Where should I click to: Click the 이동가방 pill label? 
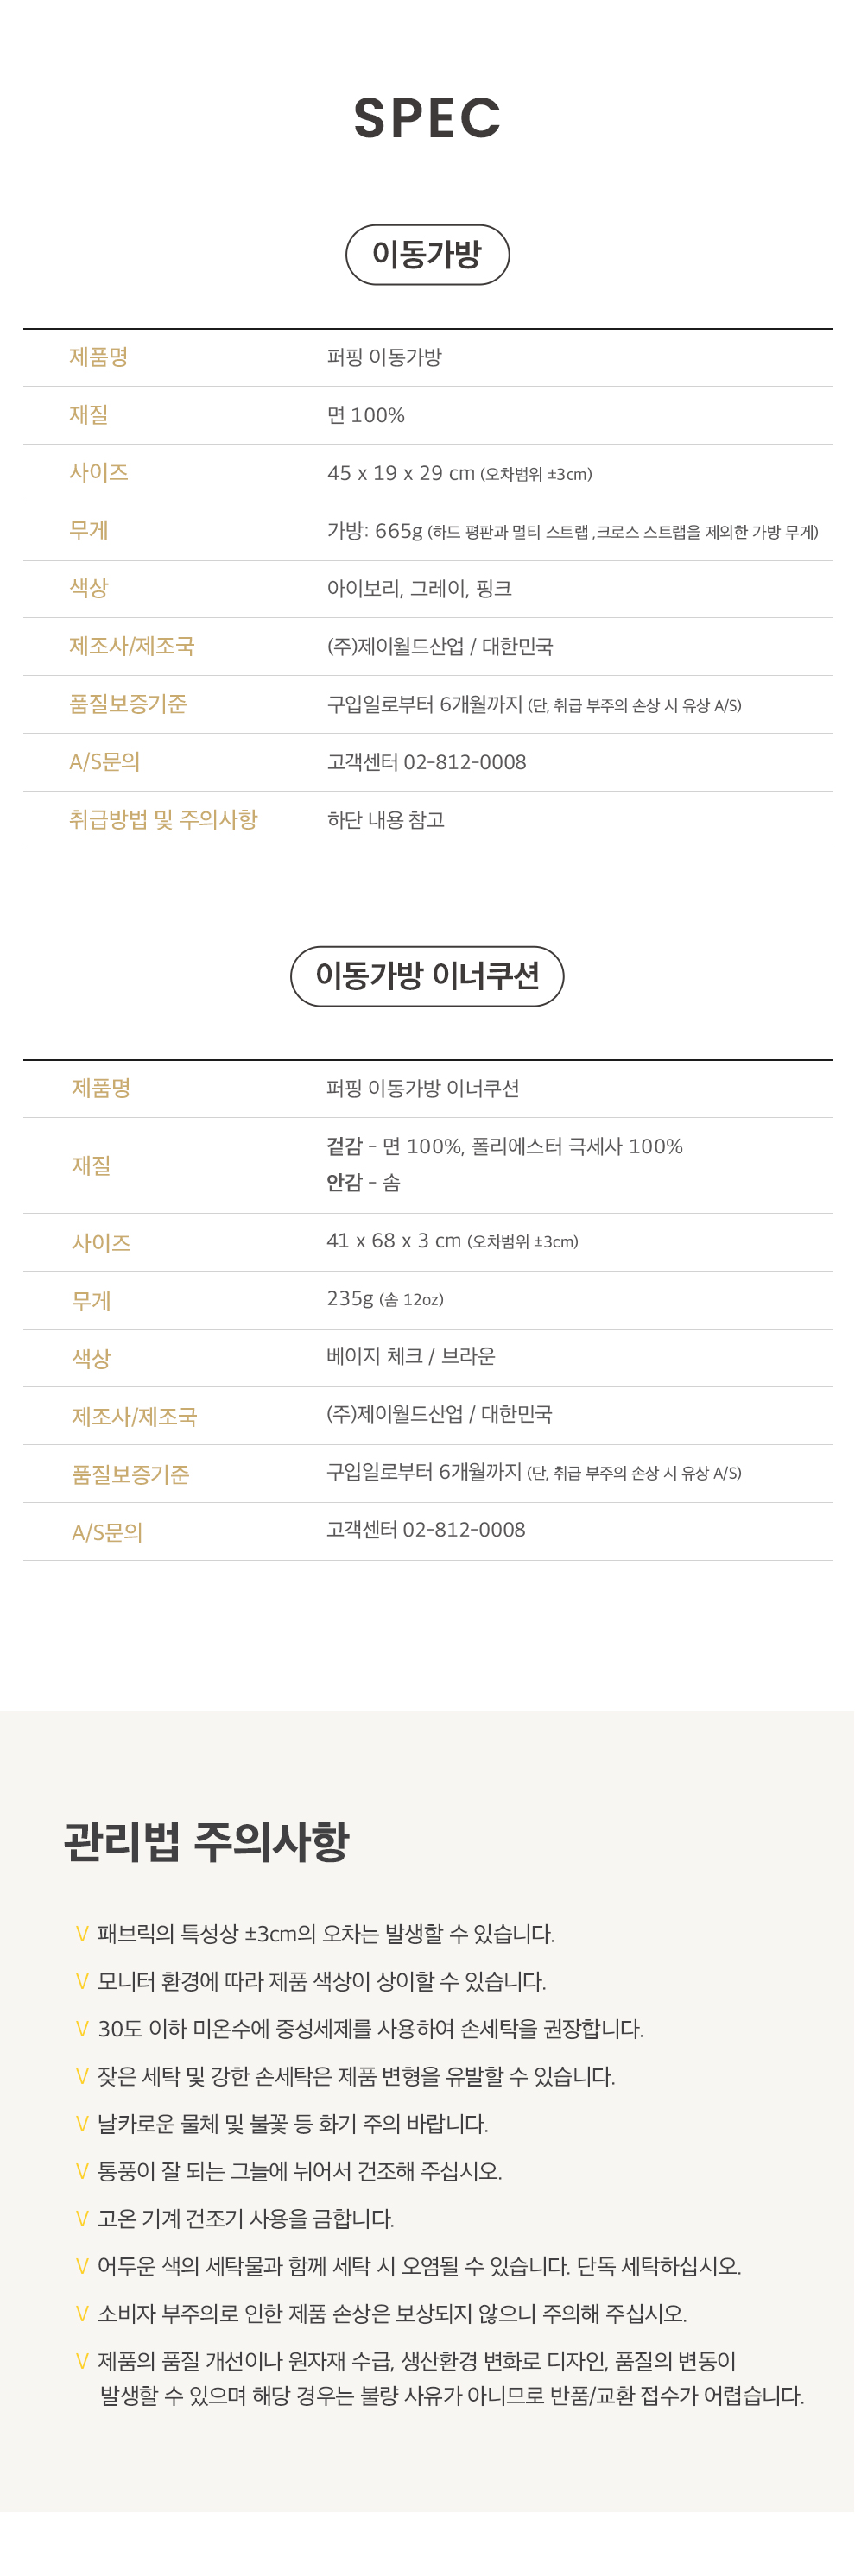tap(427, 254)
